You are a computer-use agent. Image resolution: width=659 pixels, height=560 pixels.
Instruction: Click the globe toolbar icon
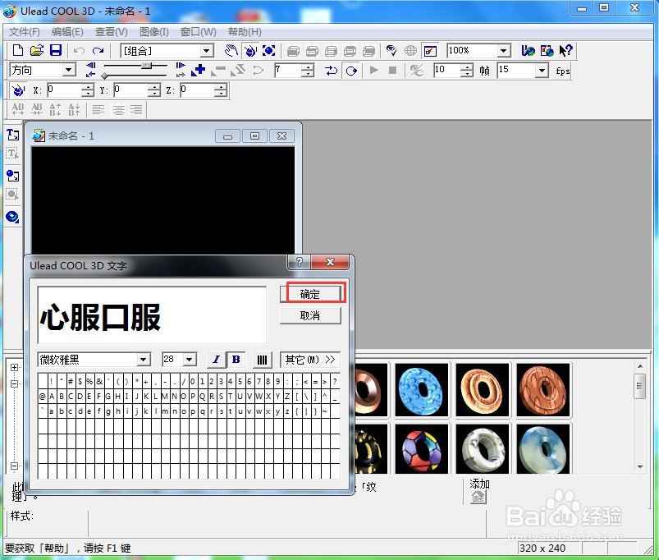[410, 51]
